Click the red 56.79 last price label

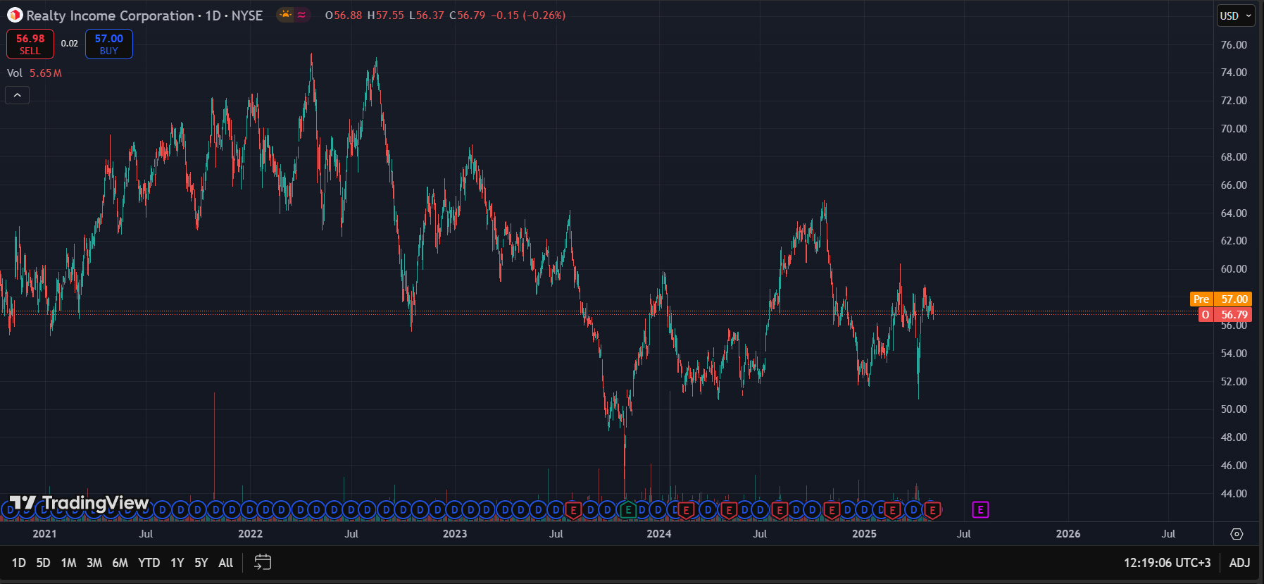pos(1225,315)
